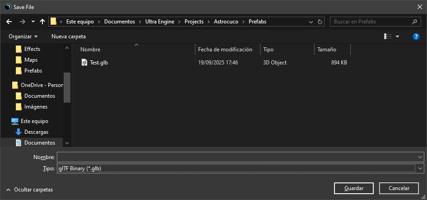Viewport: 427px width, 200px height.
Task: Sort by 'Fecha de modificación' column
Action: [225, 50]
